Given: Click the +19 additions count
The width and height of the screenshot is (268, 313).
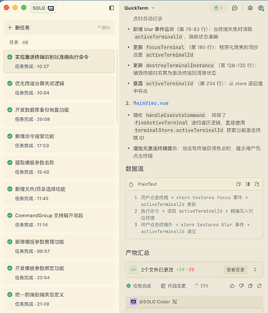Looking at the screenshot, I should point(180,270).
